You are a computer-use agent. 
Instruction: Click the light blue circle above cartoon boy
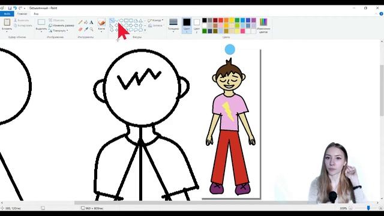pyautogui.click(x=230, y=49)
